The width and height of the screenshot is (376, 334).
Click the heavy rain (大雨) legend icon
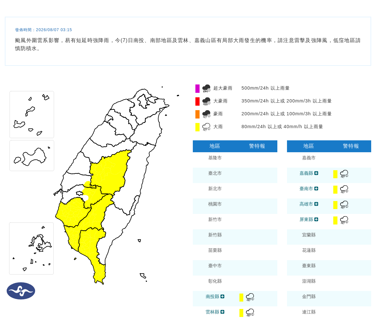pyautogui.click(x=206, y=127)
